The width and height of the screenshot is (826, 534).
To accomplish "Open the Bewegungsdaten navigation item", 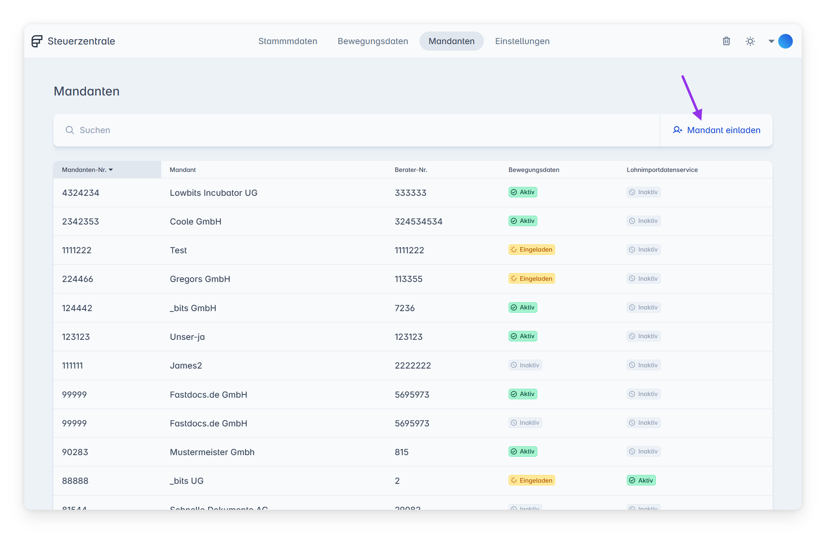I will coord(373,41).
